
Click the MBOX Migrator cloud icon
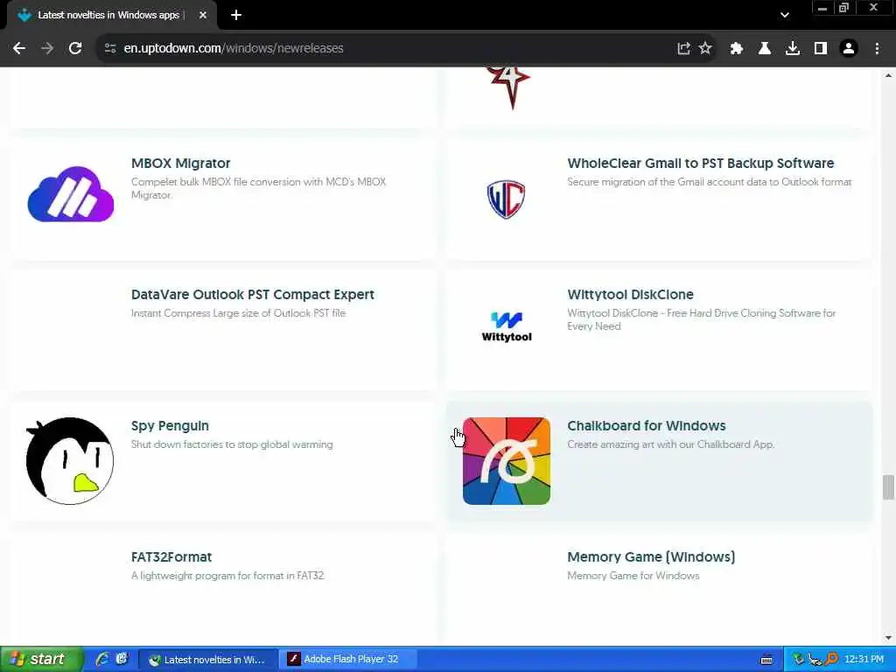tap(71, 194)
